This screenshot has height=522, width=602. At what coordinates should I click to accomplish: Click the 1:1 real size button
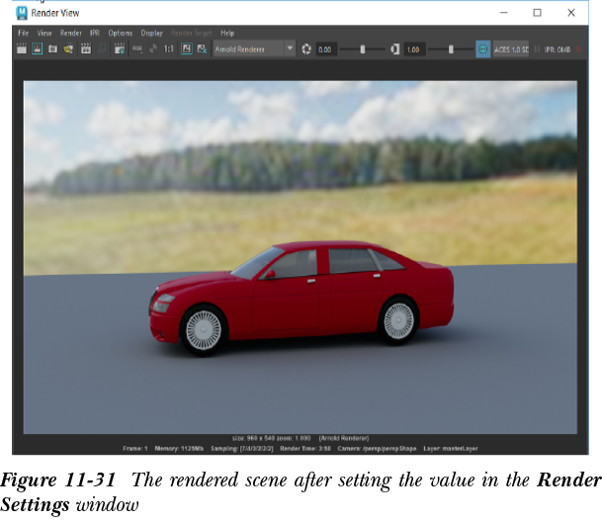(x=169, y=48)
